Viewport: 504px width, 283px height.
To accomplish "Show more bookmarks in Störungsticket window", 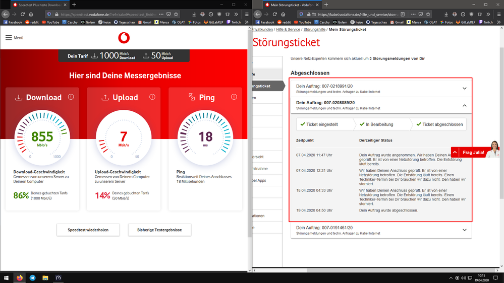I will pos(498,22).
